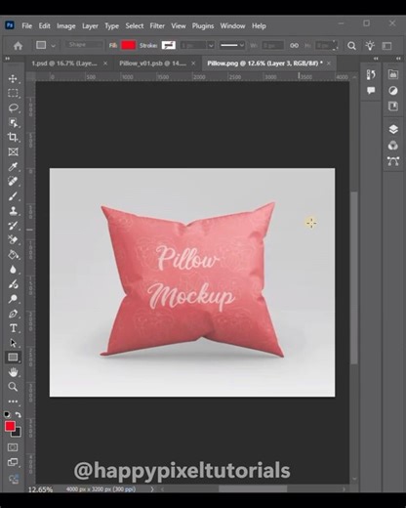This screenshot has height=508, width=406.
Task: Close the 1.psd document tab
Action: 105,63
